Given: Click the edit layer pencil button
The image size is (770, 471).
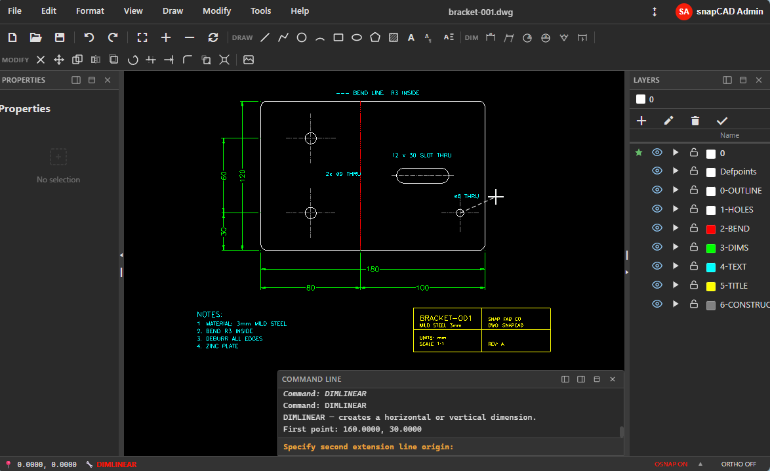Looking at the screenshot, I should (668, 121).
